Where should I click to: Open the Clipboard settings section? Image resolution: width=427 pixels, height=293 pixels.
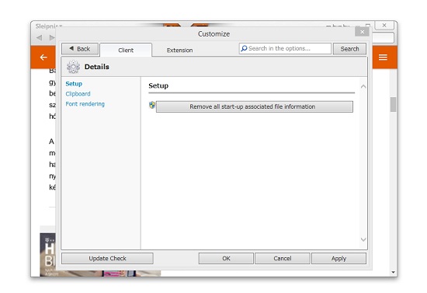tap(78, 94)
